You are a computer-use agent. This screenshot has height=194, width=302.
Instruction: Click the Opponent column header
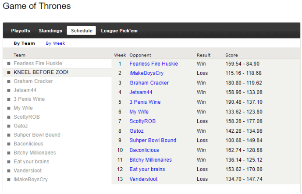[140, 55]
